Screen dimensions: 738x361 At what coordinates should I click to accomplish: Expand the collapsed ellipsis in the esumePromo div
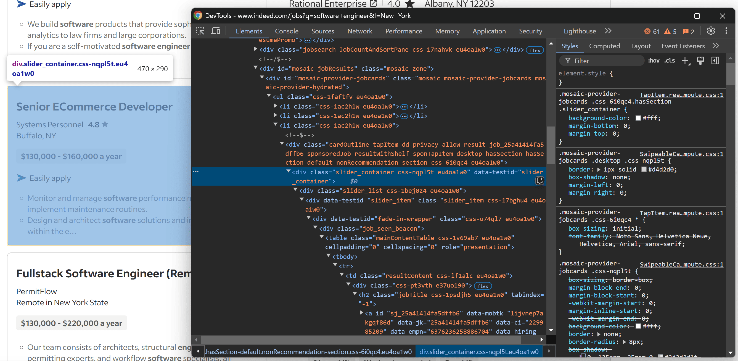pos(307,40)
